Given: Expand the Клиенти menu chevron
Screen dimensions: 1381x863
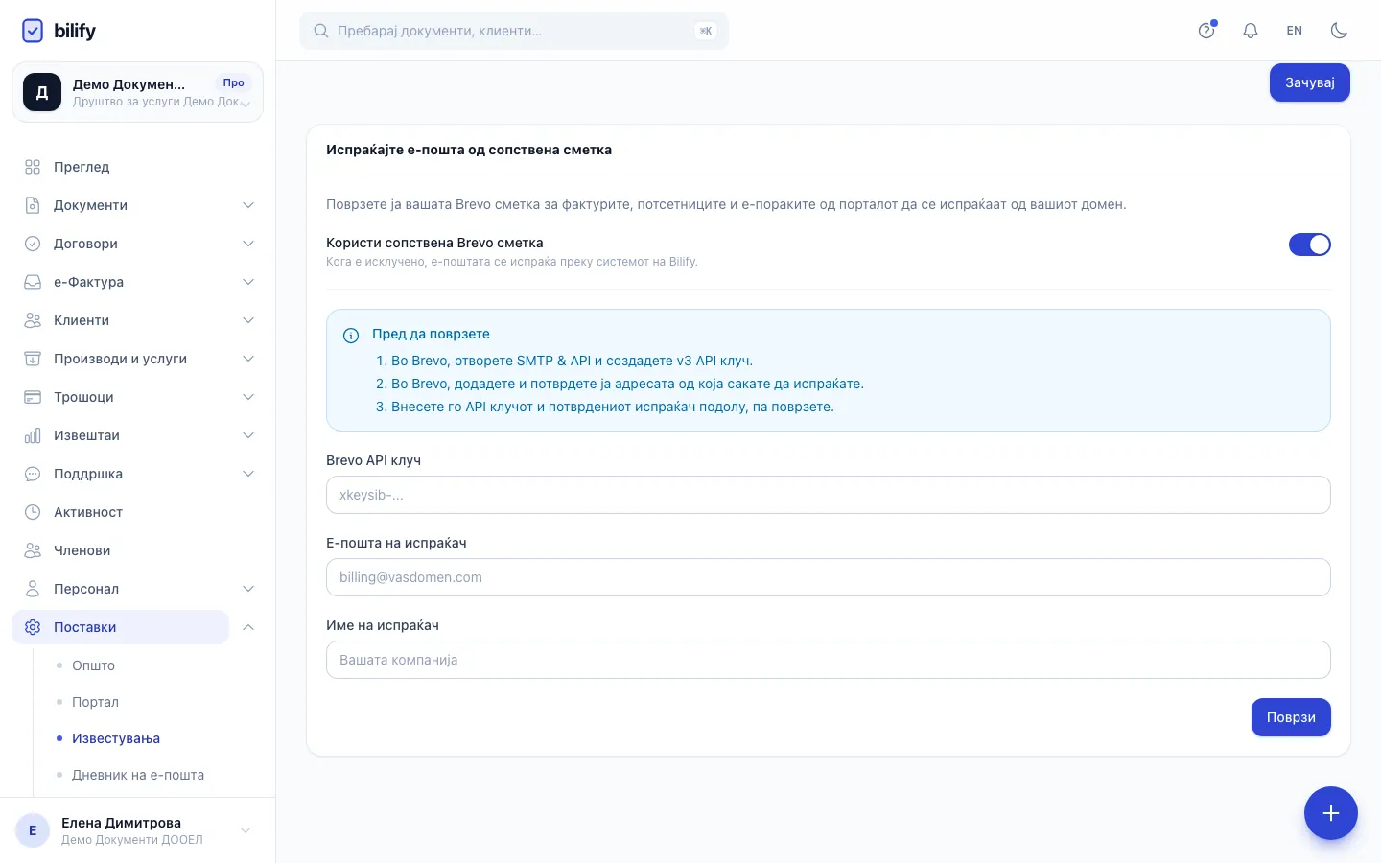Looking at the screenshot, I should click(248, 320).
